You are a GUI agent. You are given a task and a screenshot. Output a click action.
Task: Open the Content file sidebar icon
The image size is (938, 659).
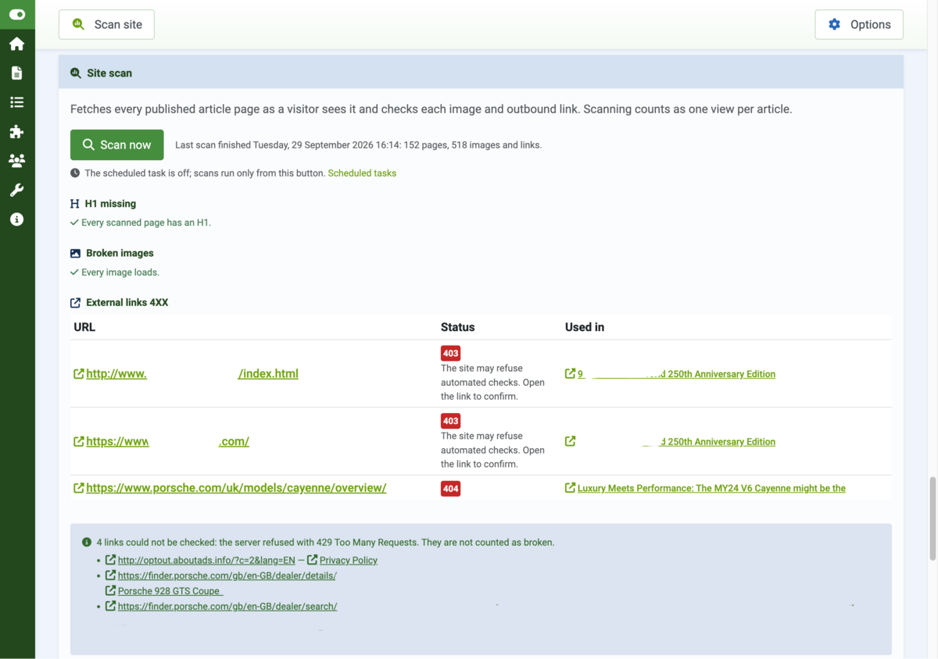coord(16,73)
